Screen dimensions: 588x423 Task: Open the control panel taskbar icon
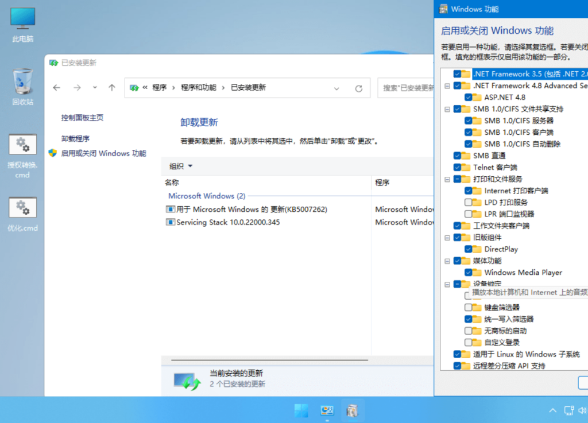(x=327, y=410)
